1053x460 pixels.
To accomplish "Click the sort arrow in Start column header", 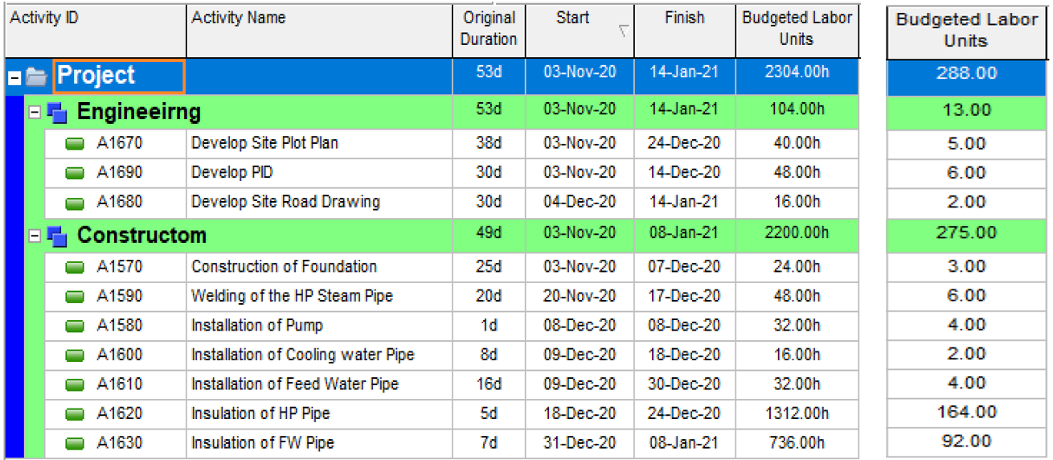I will click(622, 32).
